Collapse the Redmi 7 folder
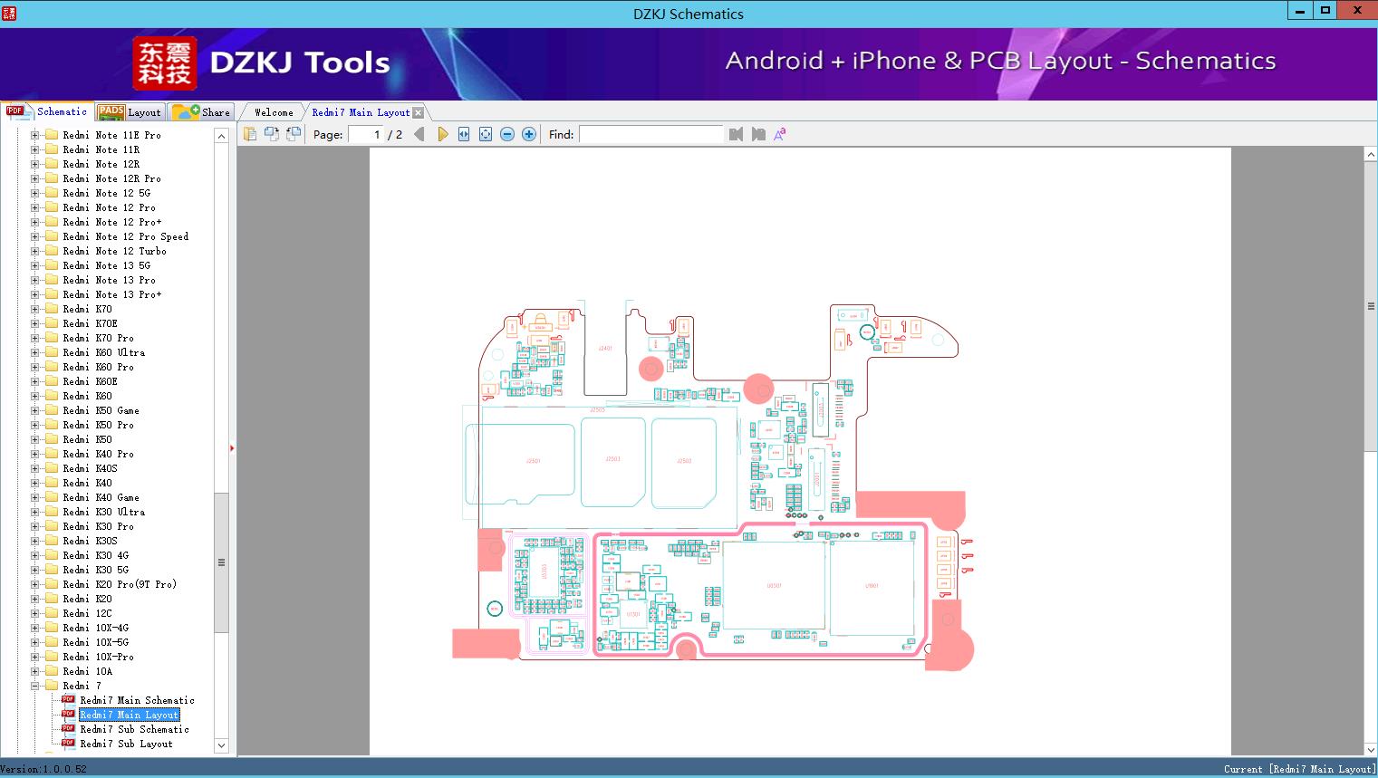This screenshot has width=1378, height=778. pos(35,686)
